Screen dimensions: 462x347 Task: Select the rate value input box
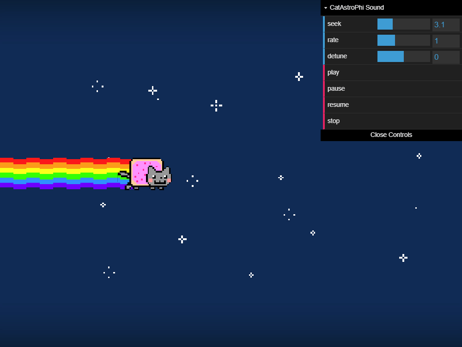(x=445, y=41)
